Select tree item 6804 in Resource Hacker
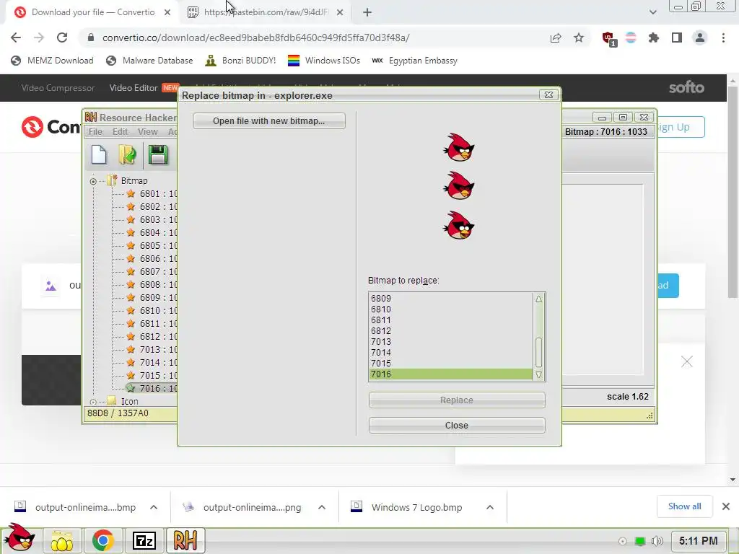 point(158,233)
